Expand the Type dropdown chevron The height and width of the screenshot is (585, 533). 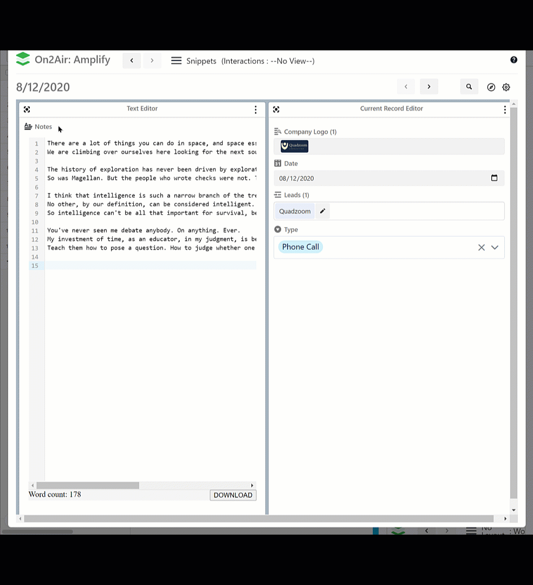click(x=495, y=248)
